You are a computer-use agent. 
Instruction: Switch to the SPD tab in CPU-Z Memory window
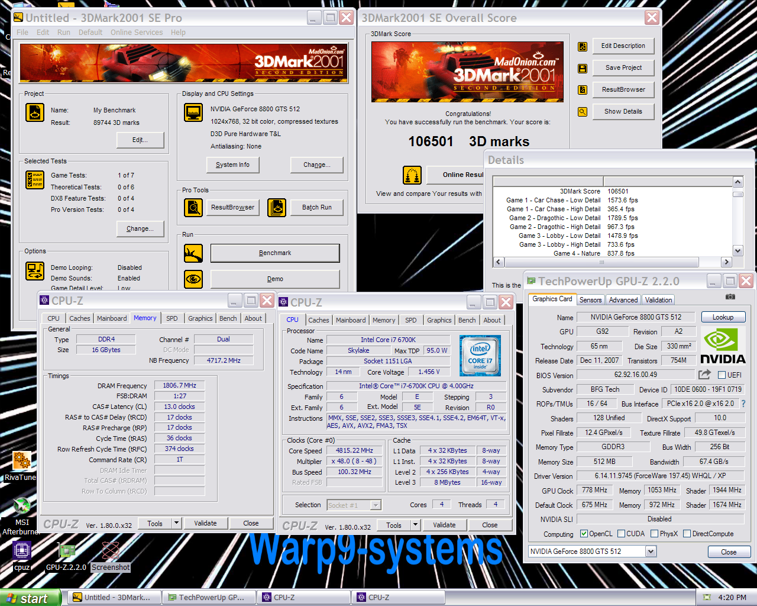pyautogui.click(x=172, y=318)
